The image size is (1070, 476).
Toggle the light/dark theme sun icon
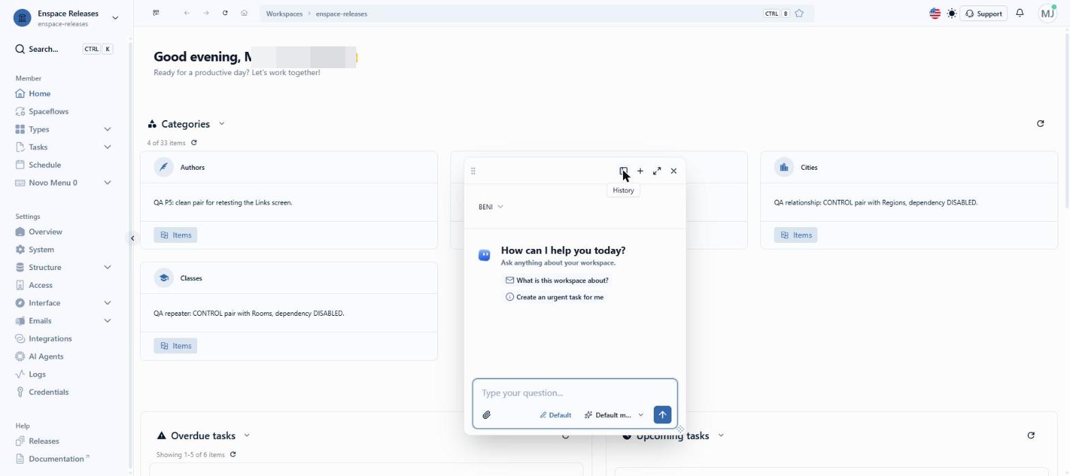952,14
